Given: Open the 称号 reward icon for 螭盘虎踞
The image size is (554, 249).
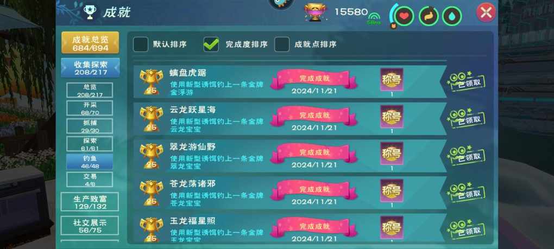Looking at the screenshot, I should 392,80.
